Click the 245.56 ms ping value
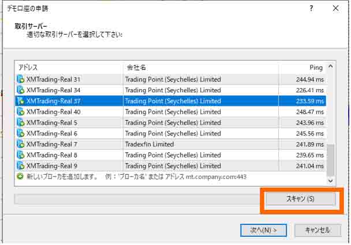The width and height of the screenshot is (351, 245). [310, 134]
